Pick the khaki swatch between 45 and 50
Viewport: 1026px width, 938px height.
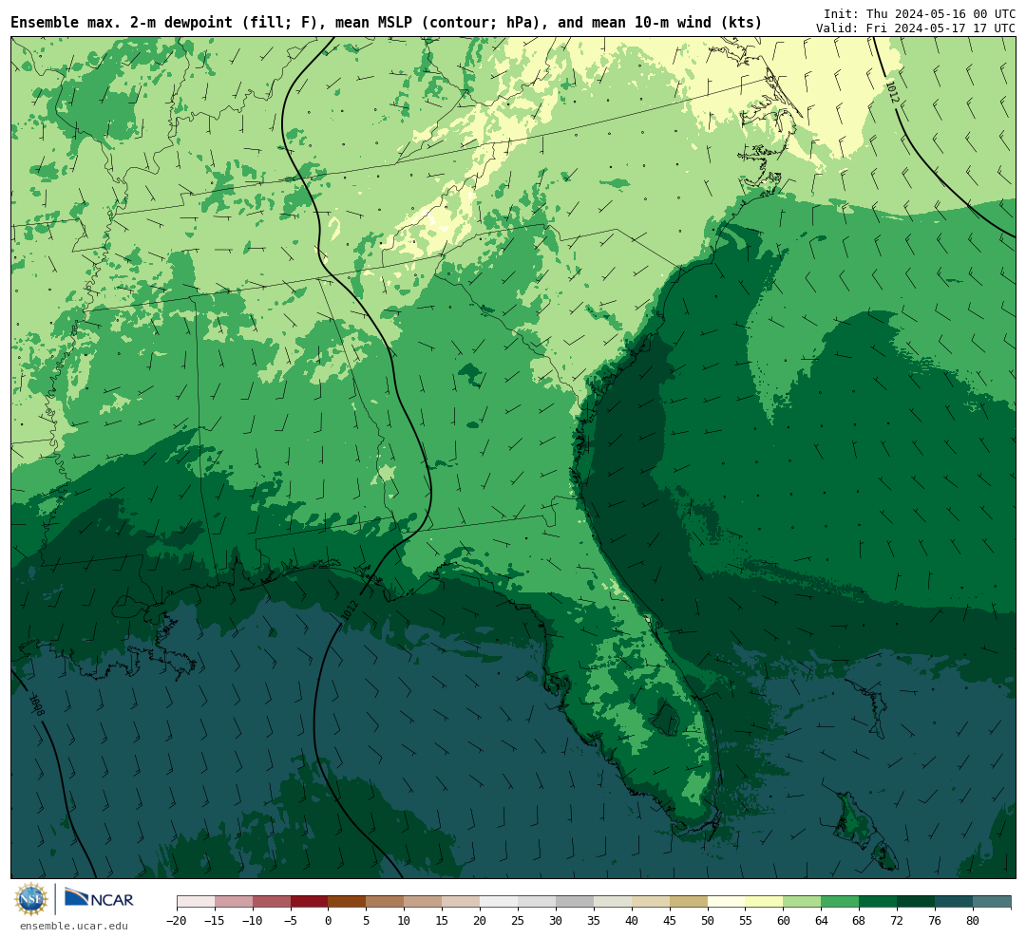click(689, 902)
